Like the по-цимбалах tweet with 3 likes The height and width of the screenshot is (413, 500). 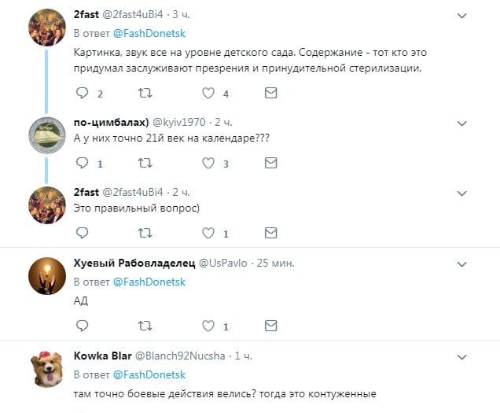click(208, 164)
